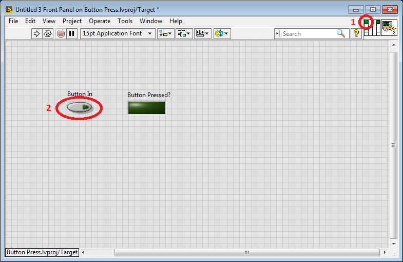Click the connector pane terminal grid
Image resolution: width=403 pixels, height=262 pixels.
(x=372, y=28)
